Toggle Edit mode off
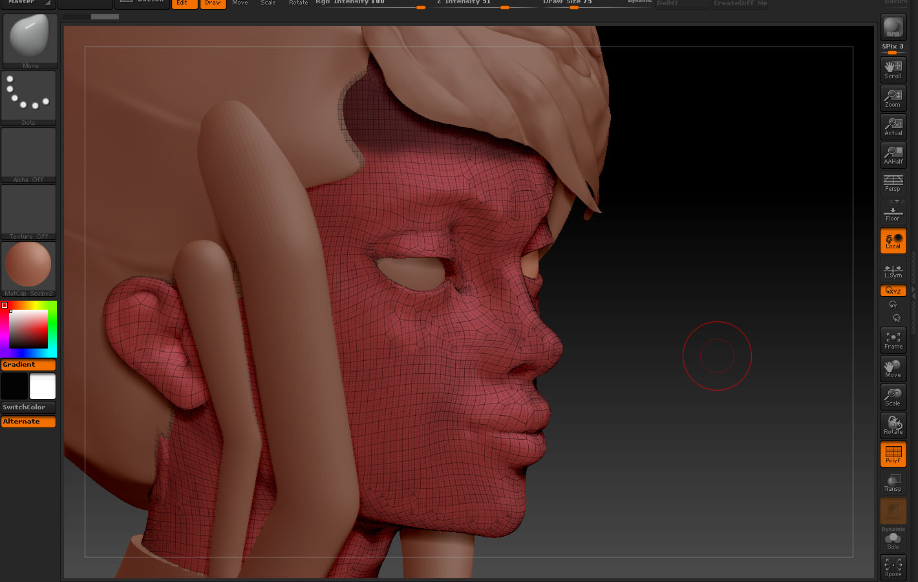This screenshot has height=582, width=918. [184, 3]
